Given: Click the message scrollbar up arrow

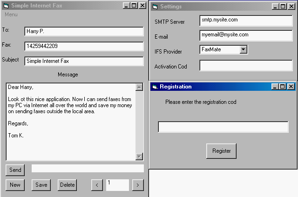Looking at the screenshot, I should (x=139, y=87).
